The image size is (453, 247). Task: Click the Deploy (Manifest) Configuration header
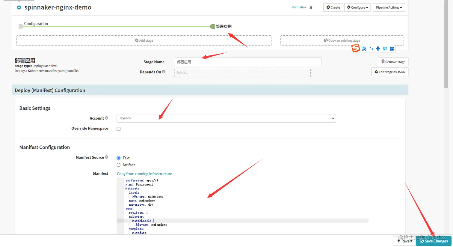pyautogui.click(x=210, y=90)
